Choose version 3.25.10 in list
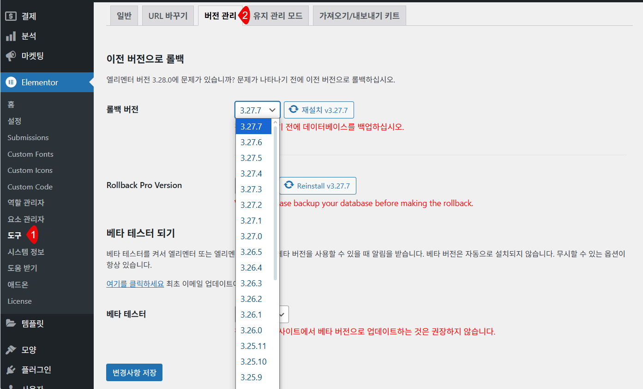Viewport: 643px width, 389px height. [253, 361]
